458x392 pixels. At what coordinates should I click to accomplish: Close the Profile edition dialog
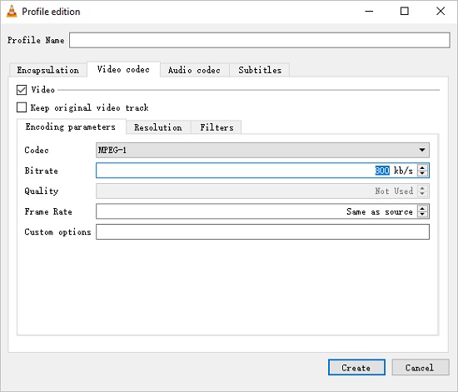(441, 12)
